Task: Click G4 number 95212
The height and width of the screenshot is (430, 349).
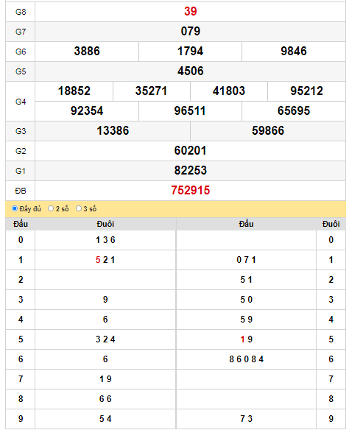Action: point(306,91)
